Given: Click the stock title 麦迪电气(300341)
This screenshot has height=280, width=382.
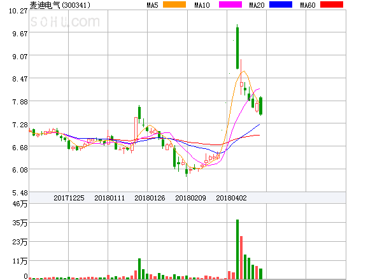Looking at the screenshot, I should click(x=60, y=5).
